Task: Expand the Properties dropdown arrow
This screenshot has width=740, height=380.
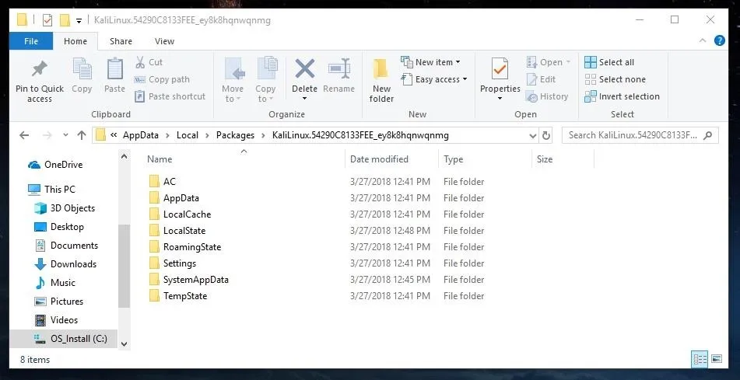Action: point(500,99)
